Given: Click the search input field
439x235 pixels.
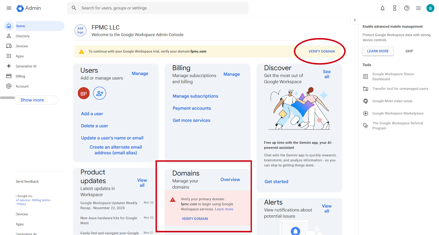Looking at the screenshot, I should 158,8.
